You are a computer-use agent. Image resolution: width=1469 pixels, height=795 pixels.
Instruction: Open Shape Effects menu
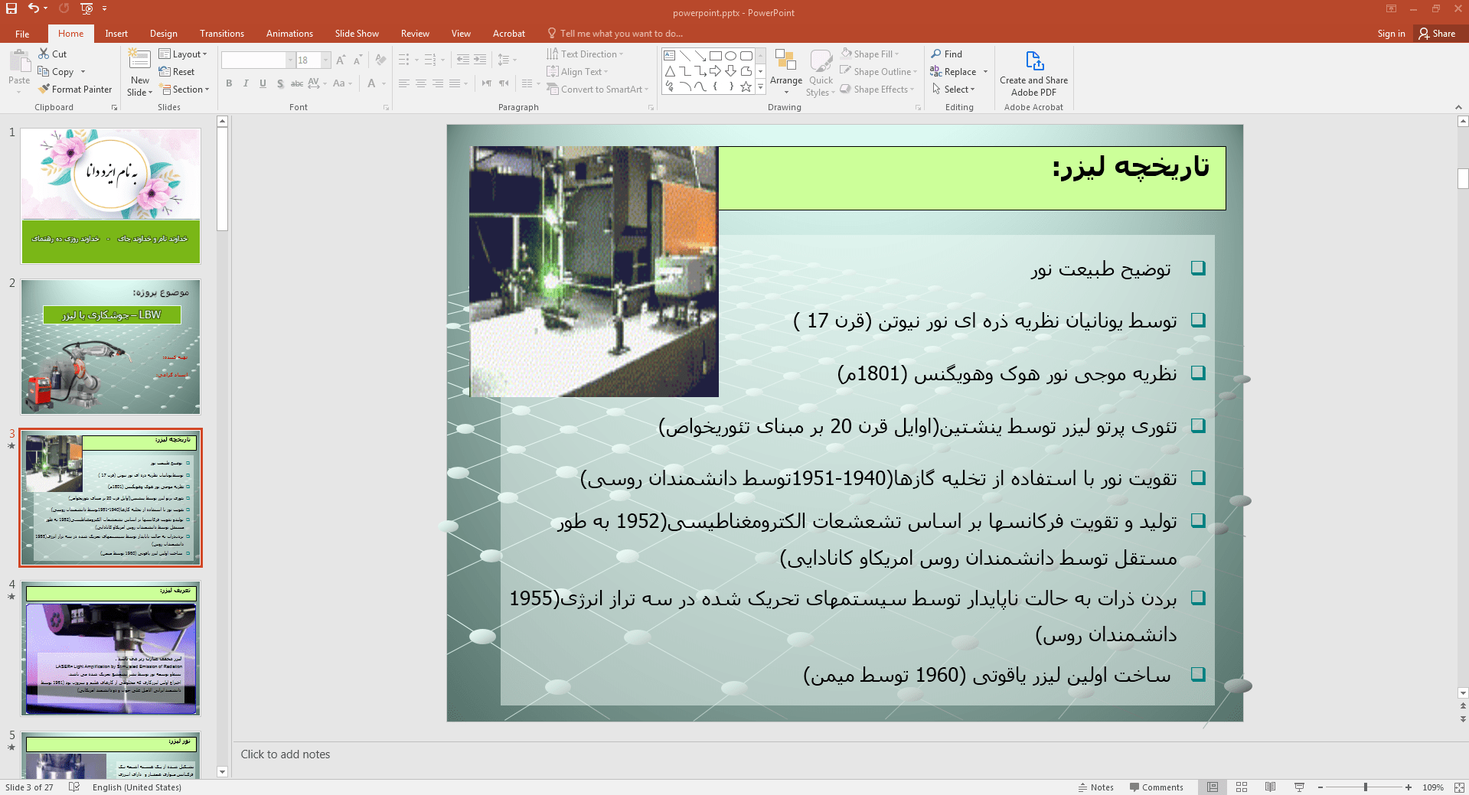877,90
